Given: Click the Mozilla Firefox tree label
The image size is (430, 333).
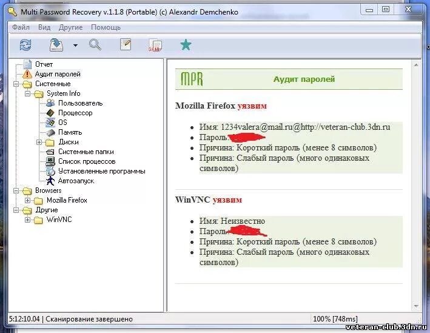Looking at the screenshot, I should click(x=67, y=200).
